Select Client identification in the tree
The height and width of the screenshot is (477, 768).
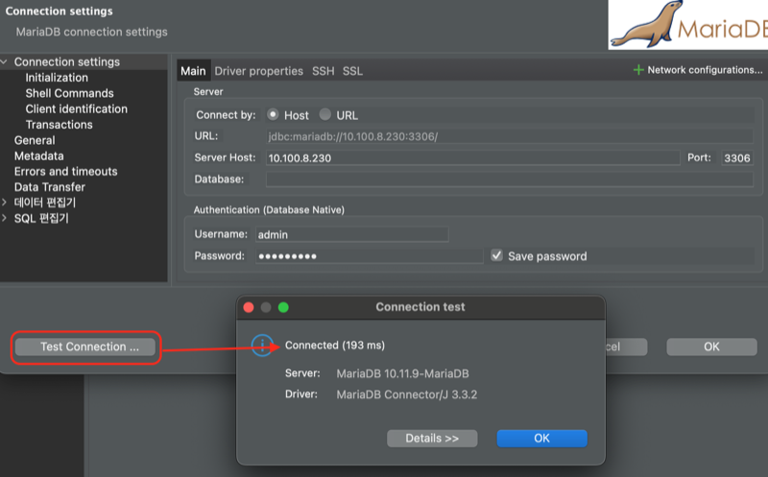click(x=77, y=109)
